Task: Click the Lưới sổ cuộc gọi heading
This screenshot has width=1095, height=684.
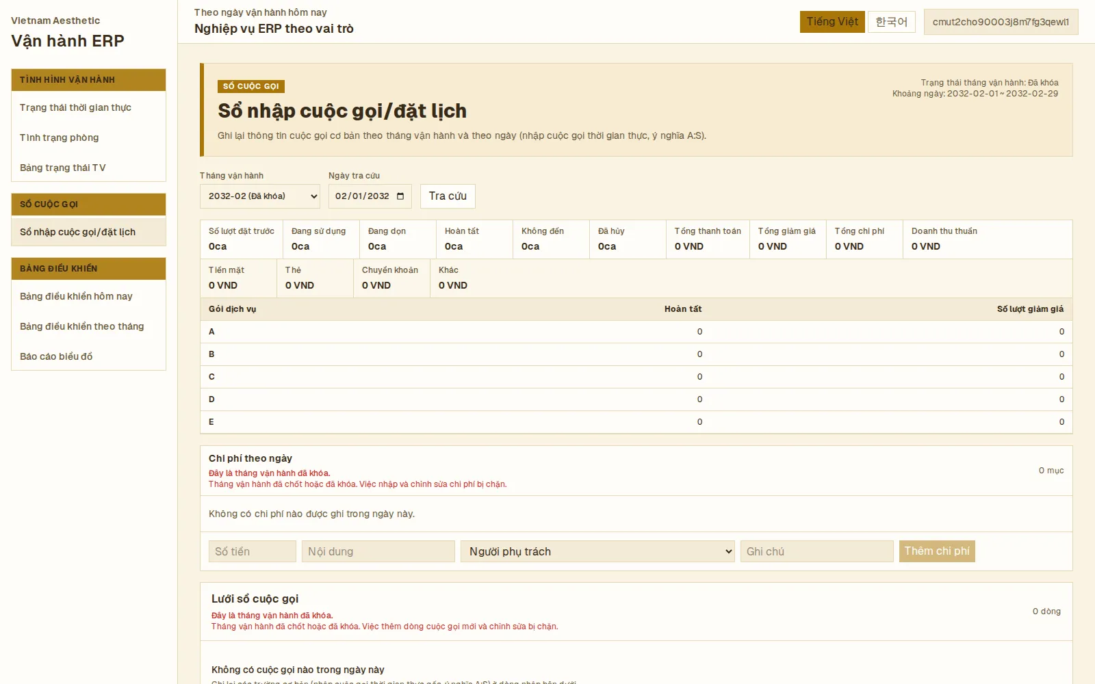Action: click(x=255, y=598)
